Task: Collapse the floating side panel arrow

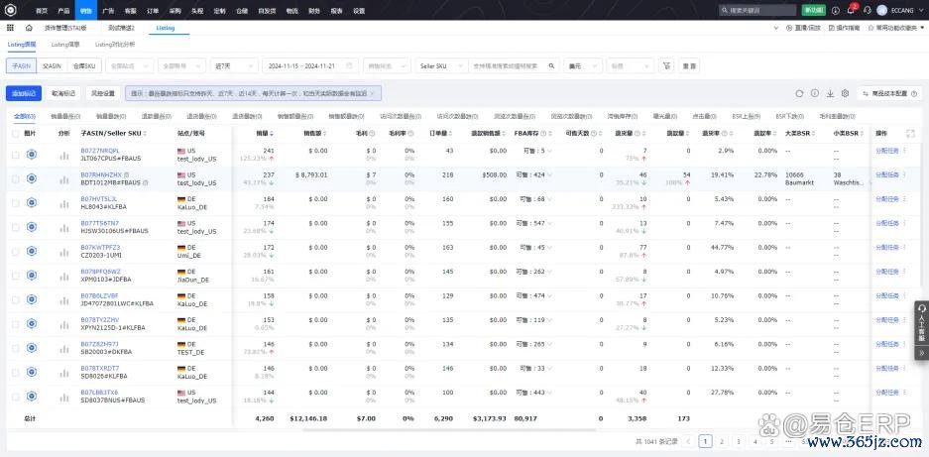Action: (921, 353)
